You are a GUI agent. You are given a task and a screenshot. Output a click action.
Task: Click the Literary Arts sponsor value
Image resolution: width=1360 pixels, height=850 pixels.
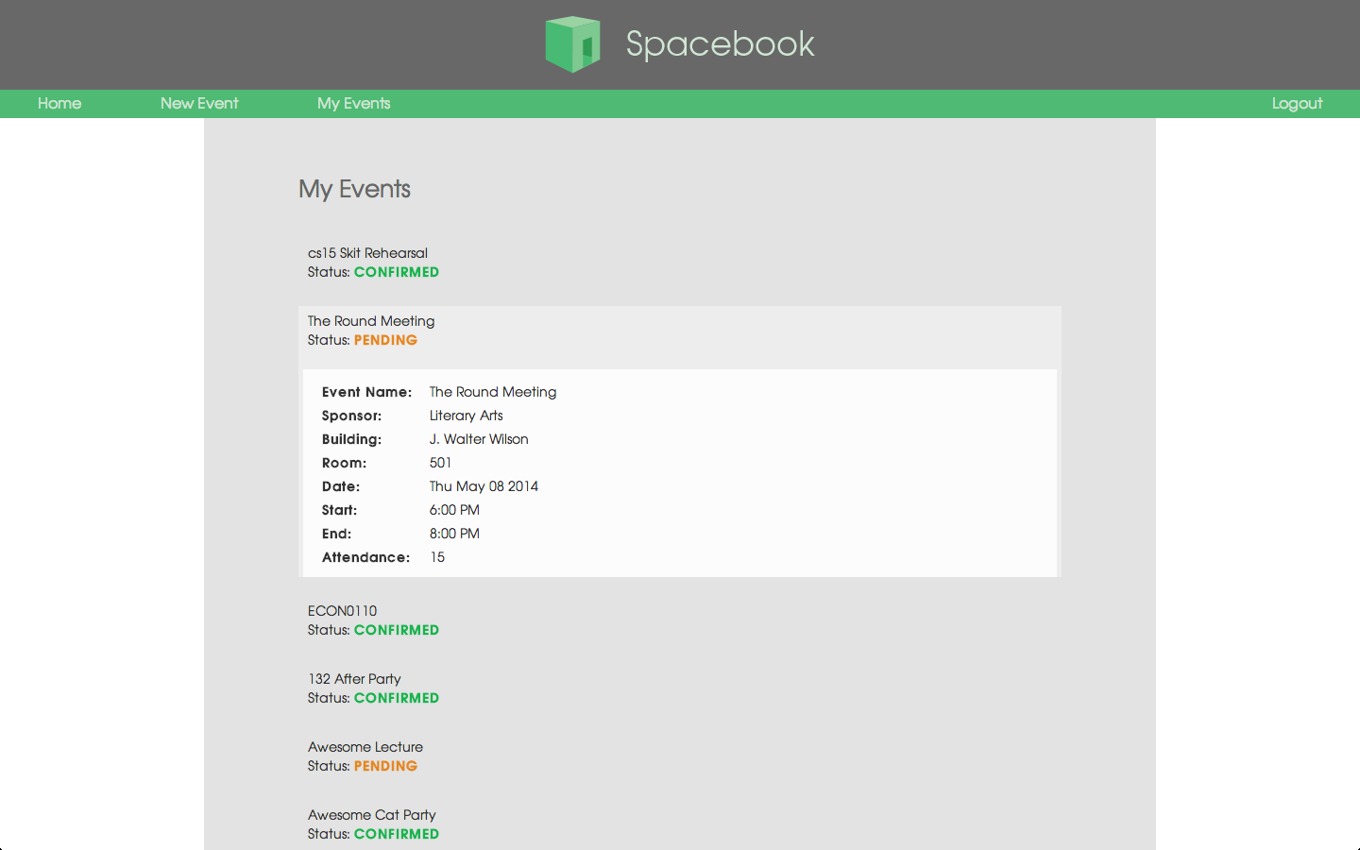pos(466,416)
